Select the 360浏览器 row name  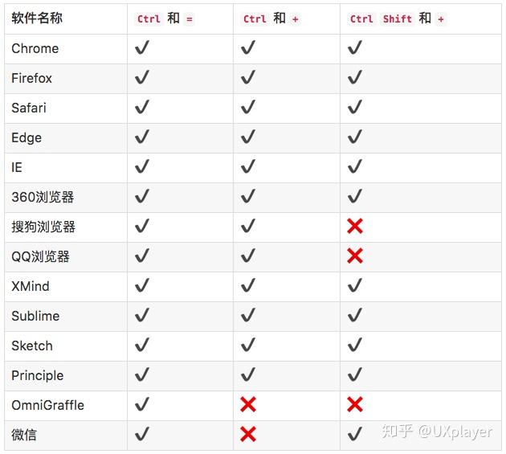[43, 197]
